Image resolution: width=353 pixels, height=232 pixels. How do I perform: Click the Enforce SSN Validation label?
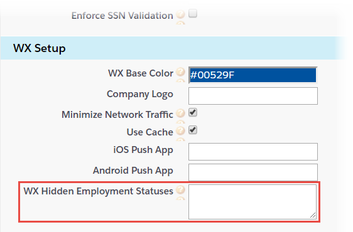(122, 16)
